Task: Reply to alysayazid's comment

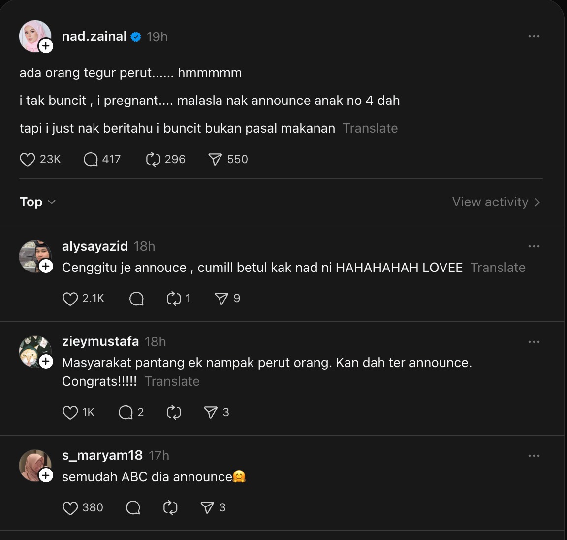Action: coord(136,299)
